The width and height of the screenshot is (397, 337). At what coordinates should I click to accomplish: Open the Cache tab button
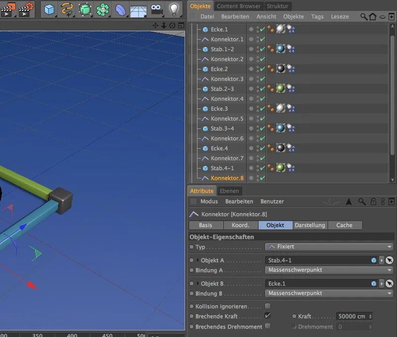click(x=344, y=225)
